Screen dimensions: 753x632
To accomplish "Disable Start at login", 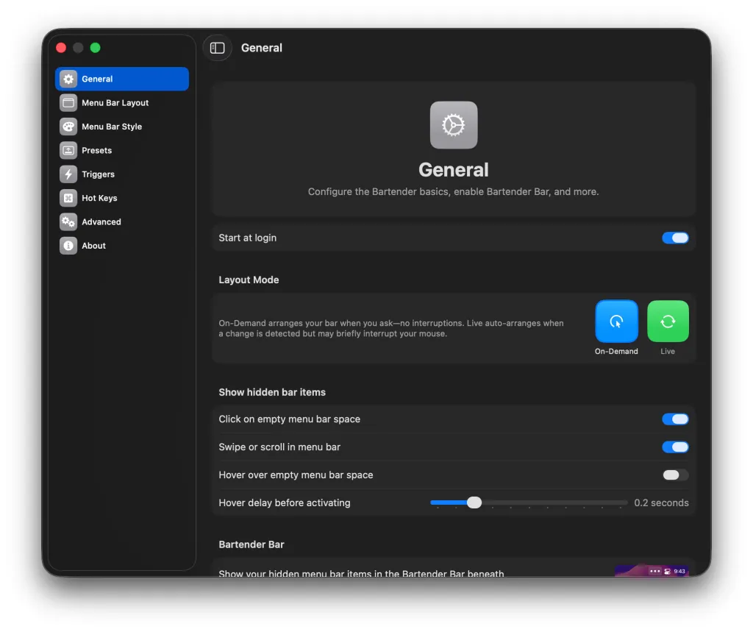I will pyautogui.click(x=675, y=238).
